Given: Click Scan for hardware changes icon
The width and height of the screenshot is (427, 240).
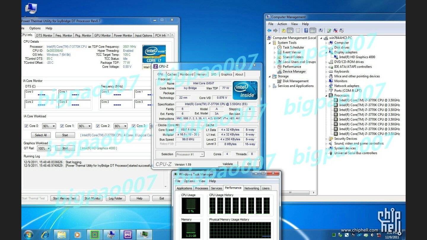Looking at the screenshot, I should pos(321,31).
